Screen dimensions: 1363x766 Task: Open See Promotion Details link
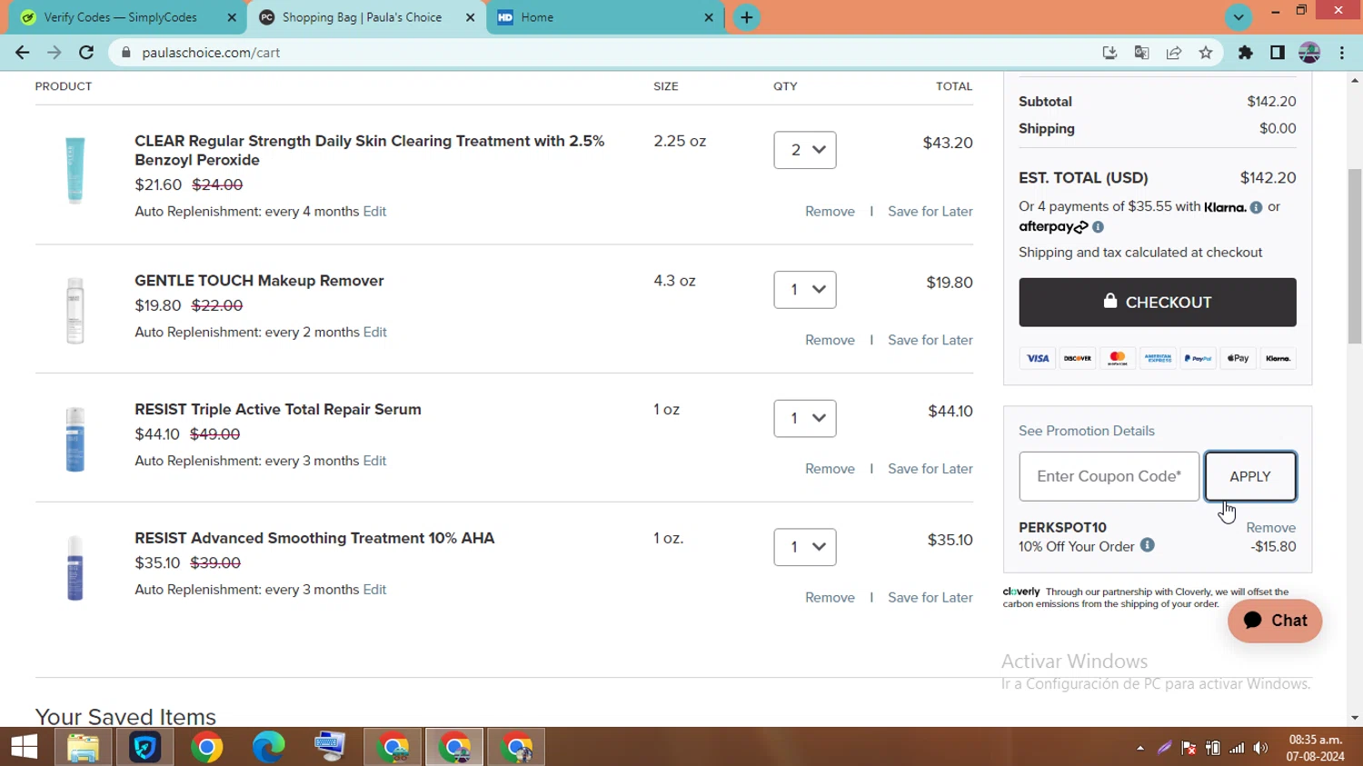[1087, 431]
